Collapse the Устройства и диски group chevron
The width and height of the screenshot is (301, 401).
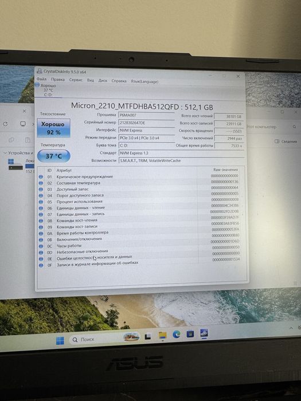pos(5,153)
